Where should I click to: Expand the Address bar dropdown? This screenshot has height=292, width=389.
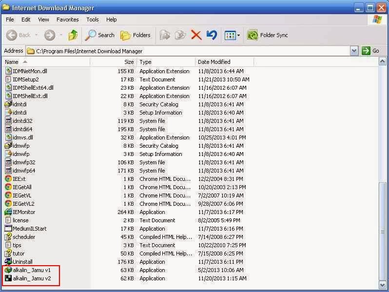click(x=354, y=51)
